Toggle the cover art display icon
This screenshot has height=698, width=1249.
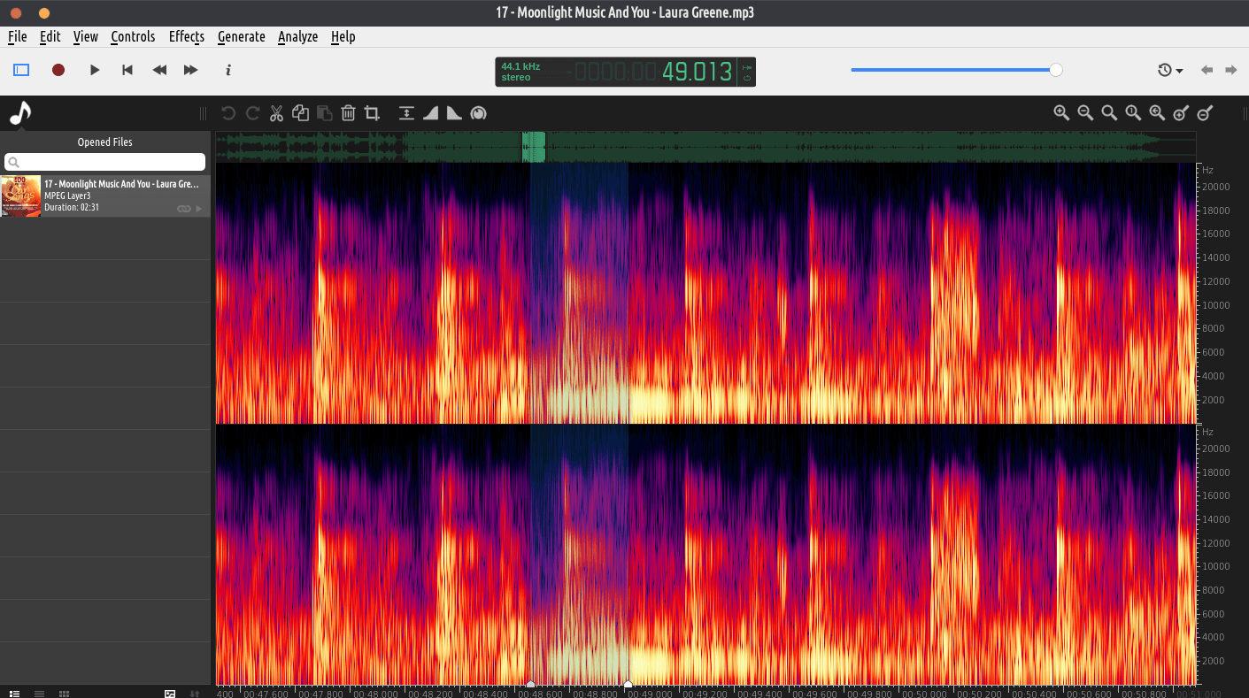click(170, 693)
